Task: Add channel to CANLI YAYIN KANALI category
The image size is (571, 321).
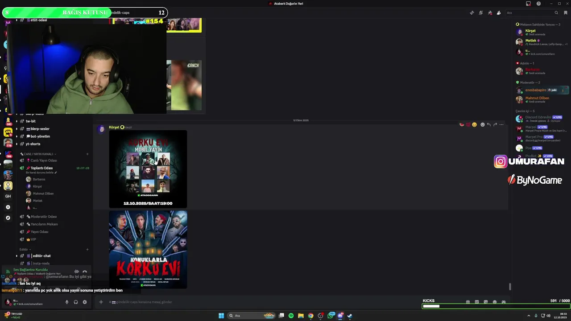Action: click(x=87, y=154)
